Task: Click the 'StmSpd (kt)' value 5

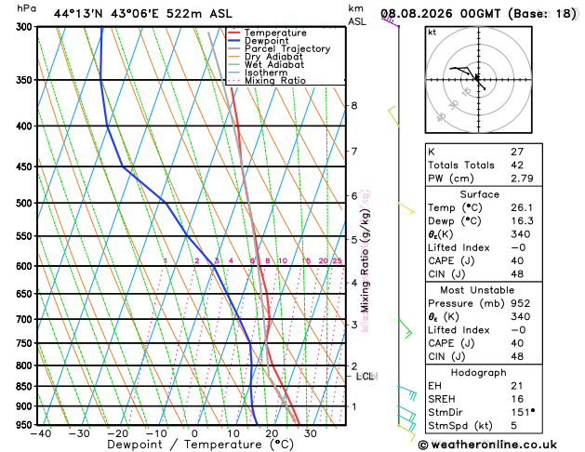Action: pos(514,426)
